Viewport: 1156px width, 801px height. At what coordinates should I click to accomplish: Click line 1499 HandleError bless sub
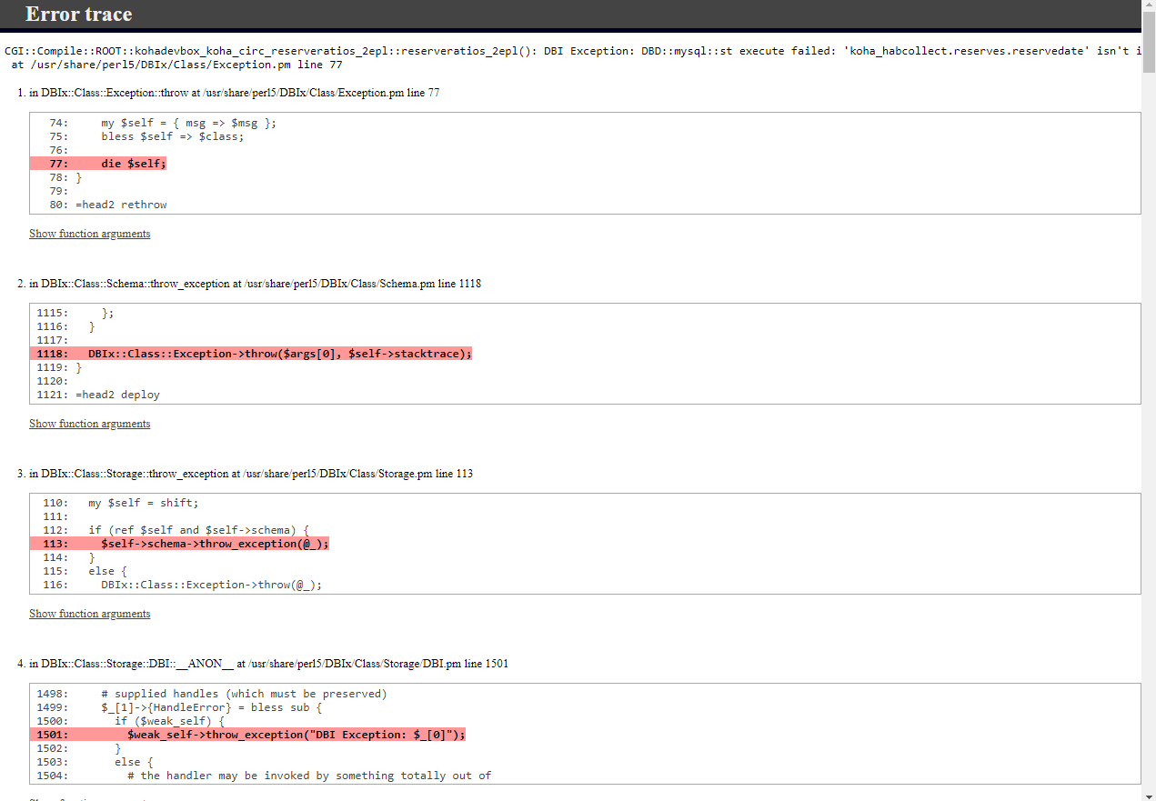[x=211, y=707]
